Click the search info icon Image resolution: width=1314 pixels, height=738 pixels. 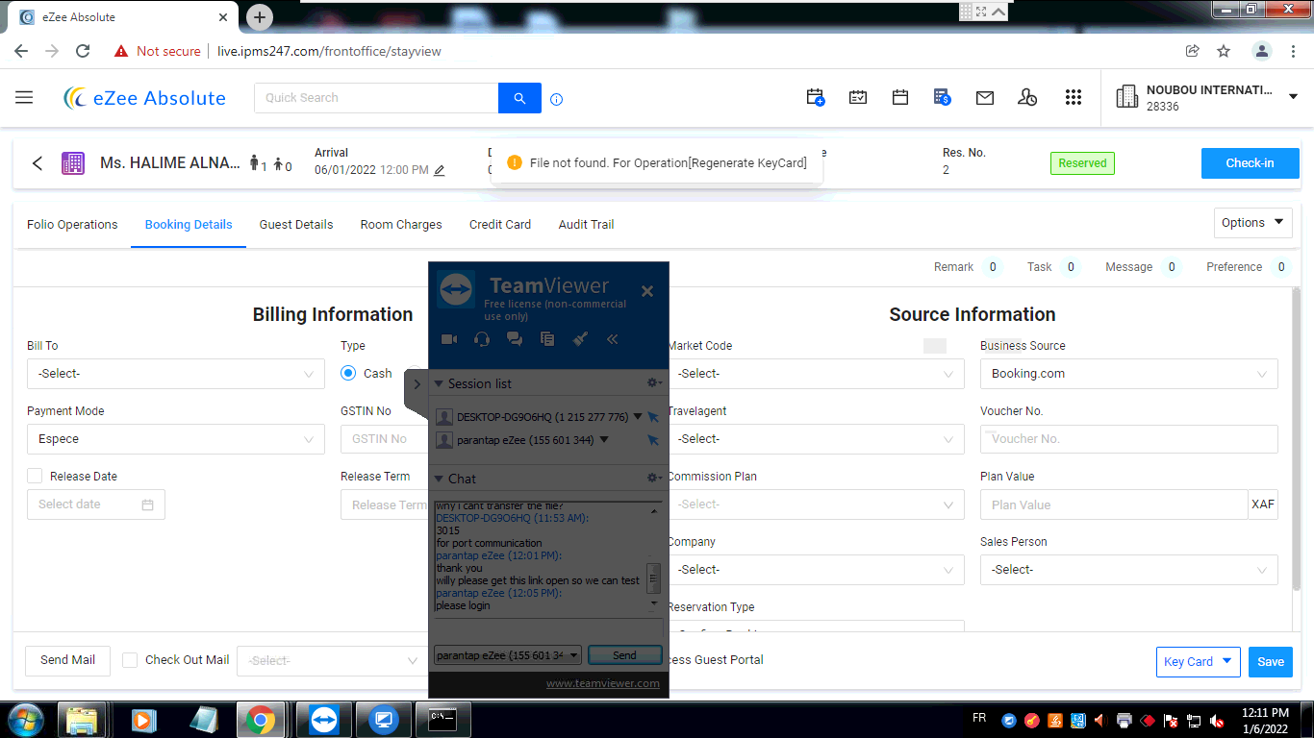556,99
